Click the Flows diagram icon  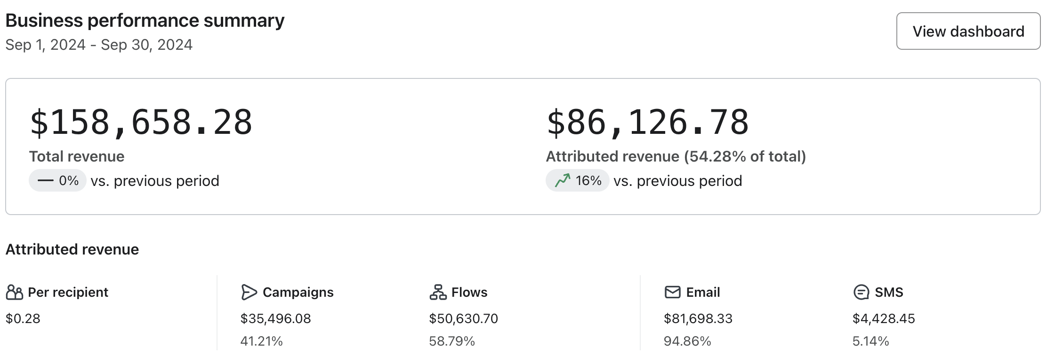coord(438,293)
